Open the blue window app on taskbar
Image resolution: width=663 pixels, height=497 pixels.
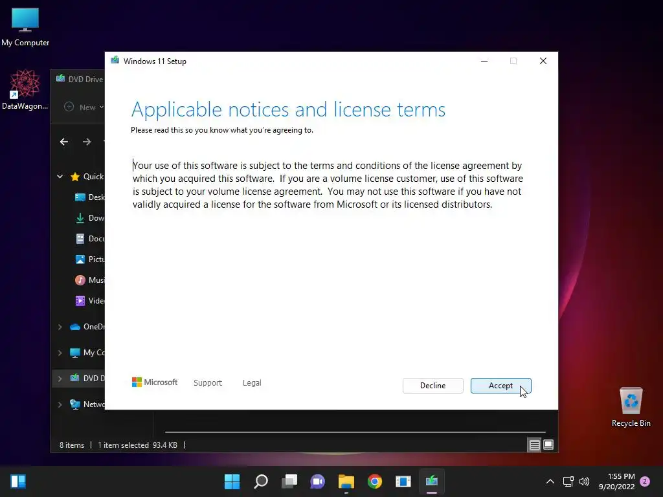click(403, 481)
